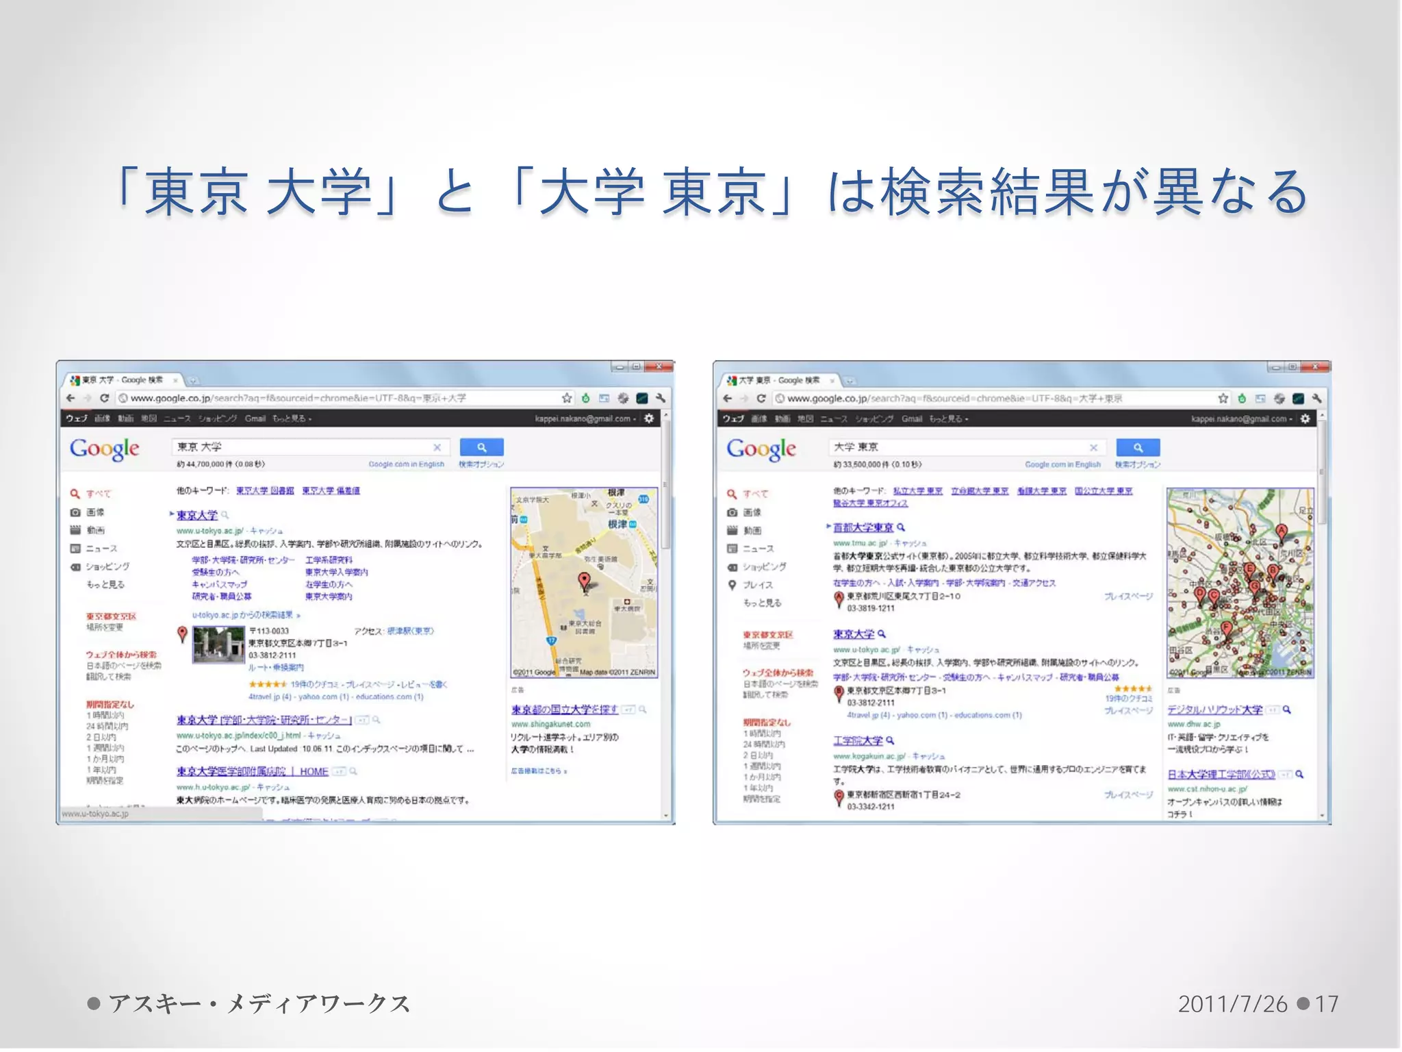The image size is (1402, 1052).
Task: Select 画像 filter in 東京 大学 results sidebar
Action: pos(95,512)
